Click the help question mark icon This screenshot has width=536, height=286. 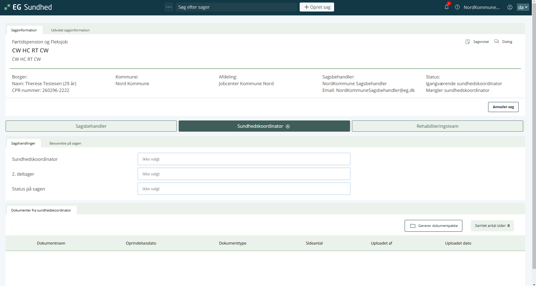pyautogui.click(x=457, y=7)
